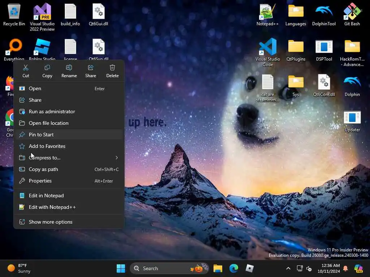Expand the Compress to... submenu
The width and height of the screenshot is (370, 277).
click(x=69, y=158)
